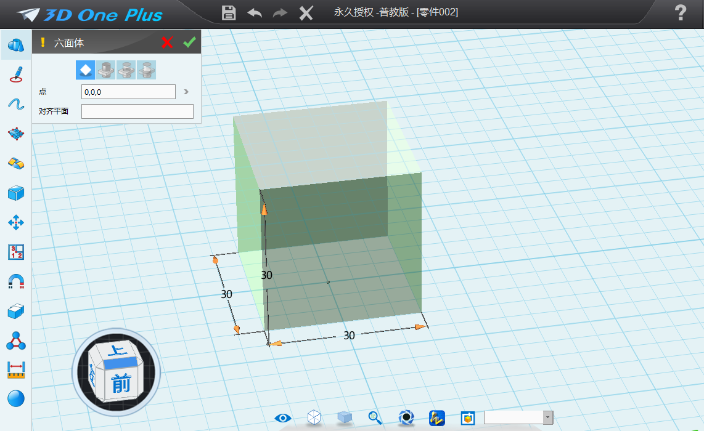Cancel the 六面体 dialog with red X
Image resolution: width=704 pixels, height=431 pixels.
tap(167, 42)
